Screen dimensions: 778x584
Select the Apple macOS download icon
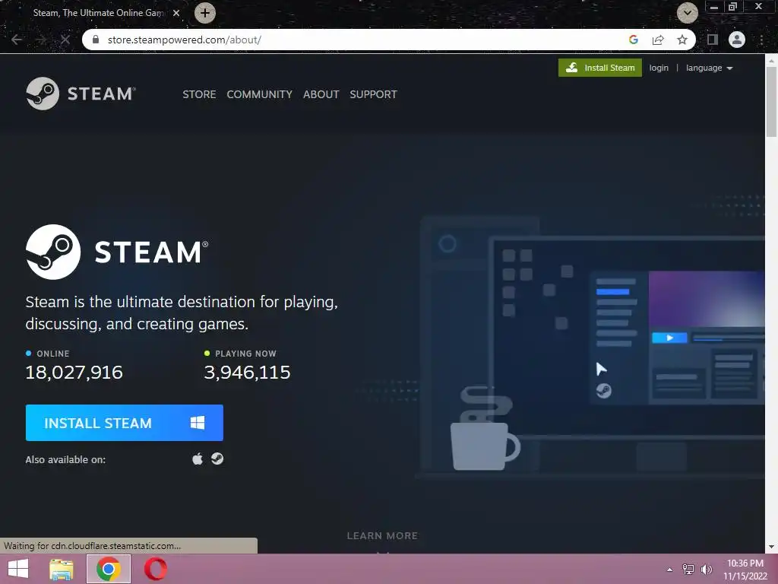pyautogui.click(x=198, y=459)
